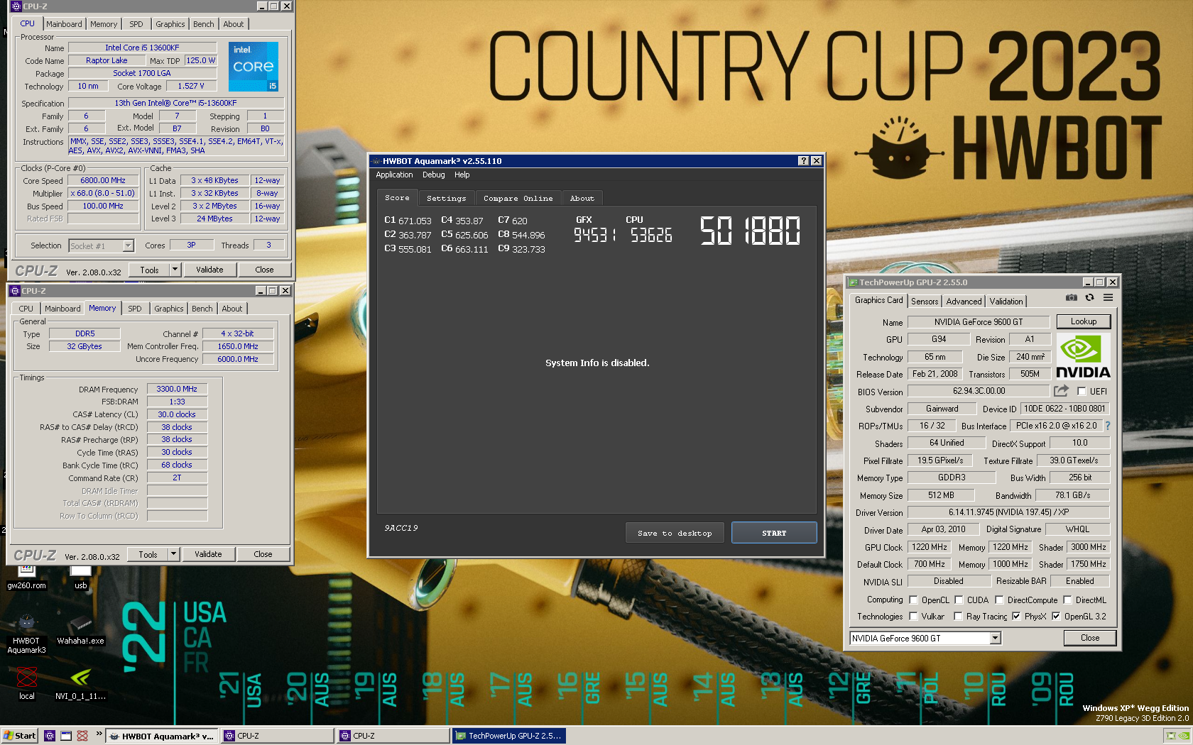Open Tools dropdown arrow in top CPU-Z window
The image size is (1193, 745).
pyautogui.click(x=175, y=270)
